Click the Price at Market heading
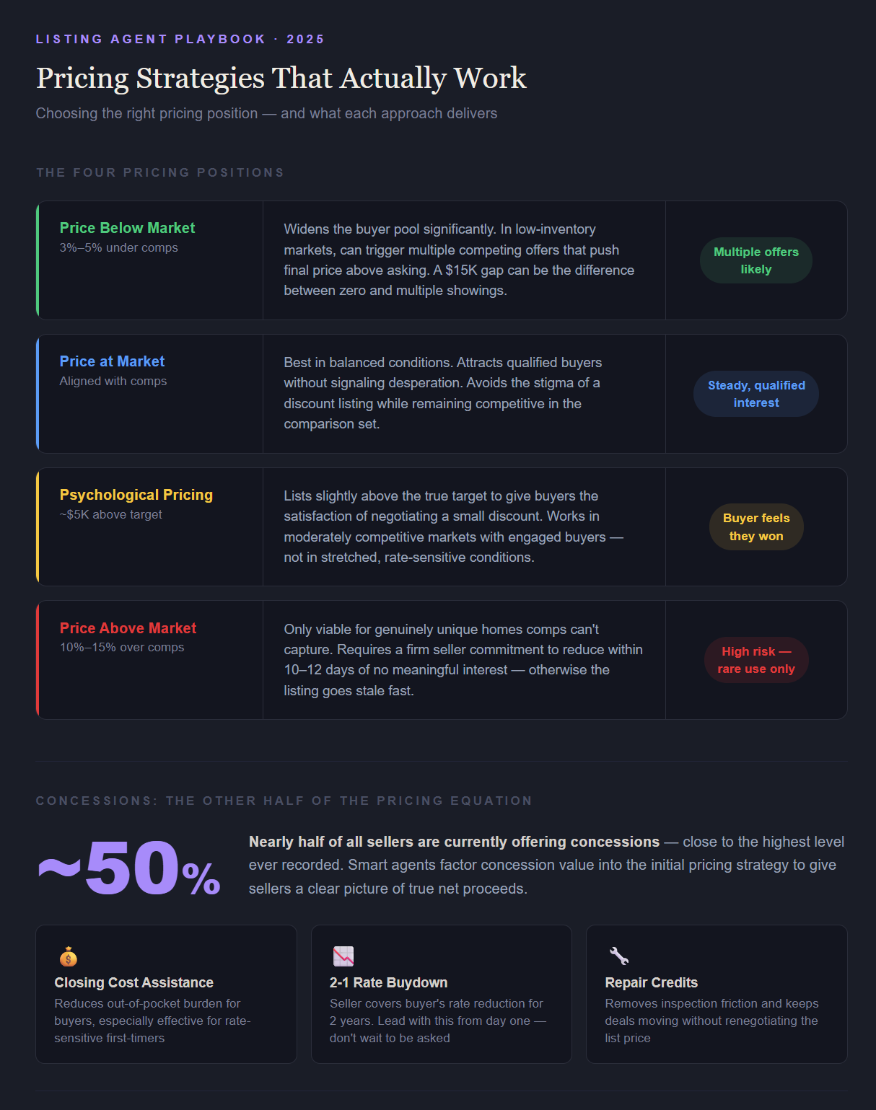876x1110 pixels. (x=112, y=361)
